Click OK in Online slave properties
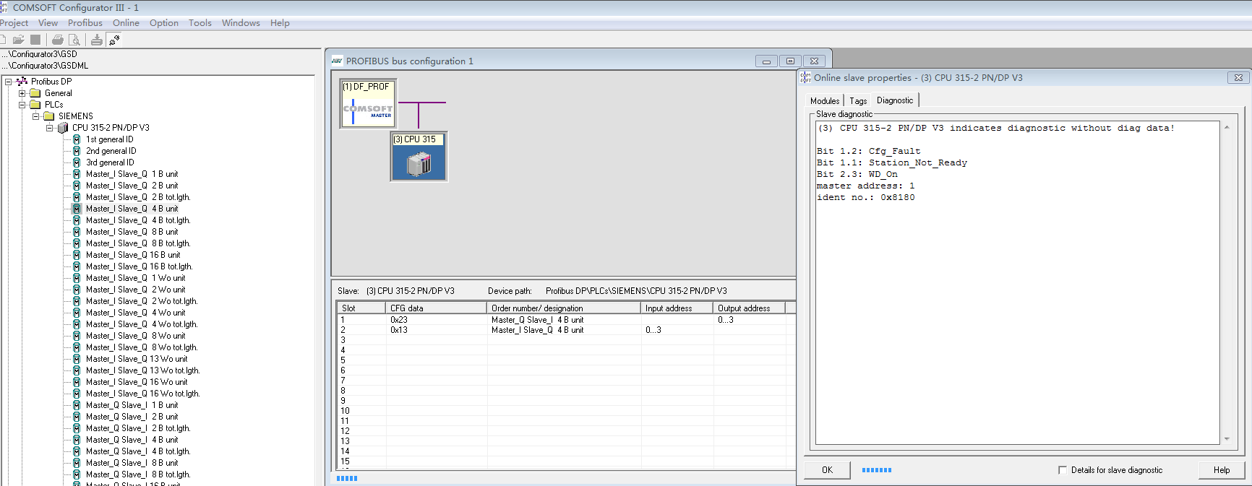Image resolution: width=1252 pixels, height=486 pixels. 827,470
